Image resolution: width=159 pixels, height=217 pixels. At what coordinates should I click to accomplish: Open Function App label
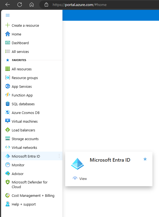point(22,95)
